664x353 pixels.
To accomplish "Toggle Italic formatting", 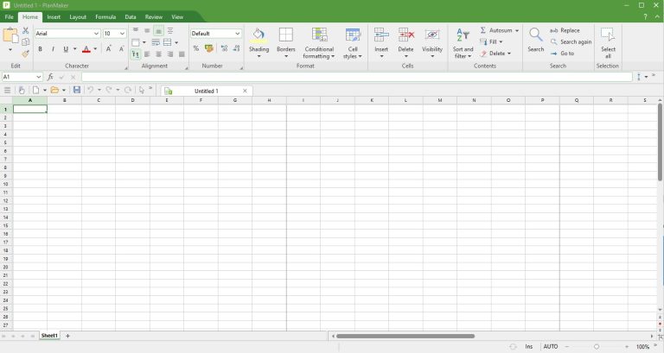I will [x=52, y=49].
